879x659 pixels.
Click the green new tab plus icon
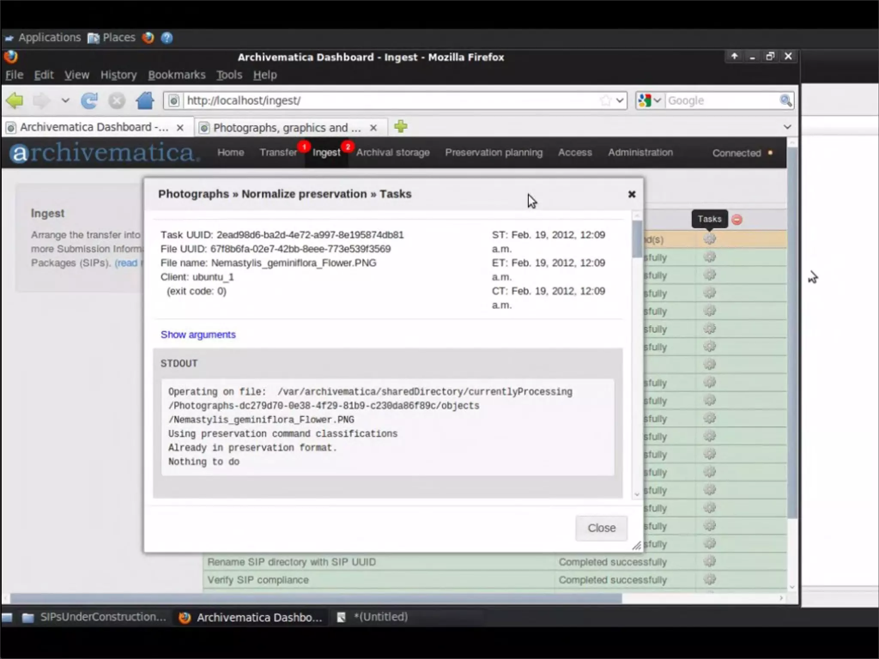point(400,127)
